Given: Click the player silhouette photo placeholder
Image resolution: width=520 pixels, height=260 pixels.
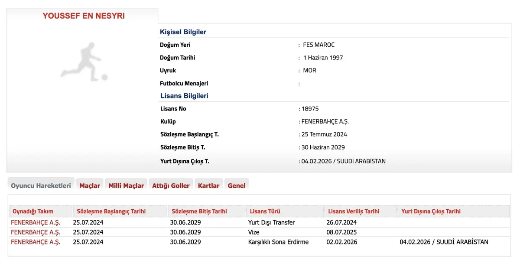Looking at the screenshot, I should (x=84, y=62).
